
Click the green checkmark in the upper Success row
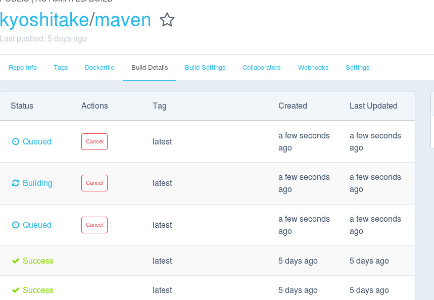click(16, 261)
